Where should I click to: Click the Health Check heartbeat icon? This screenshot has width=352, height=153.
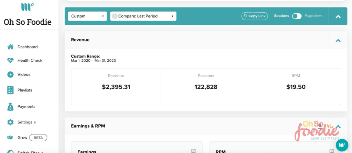pos(10,60)
